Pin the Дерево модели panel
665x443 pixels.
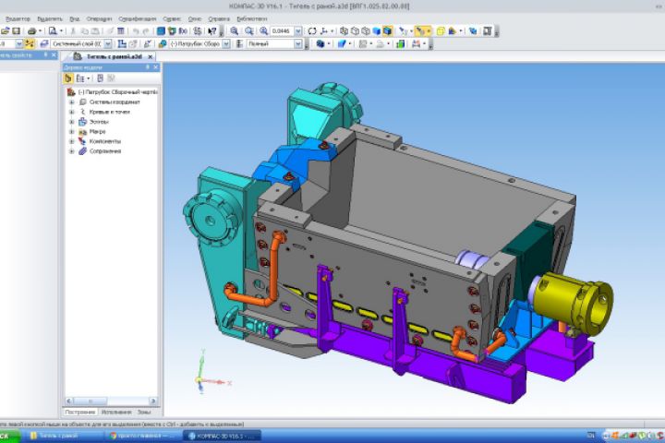pyautogui.click(x=148, y=67)
